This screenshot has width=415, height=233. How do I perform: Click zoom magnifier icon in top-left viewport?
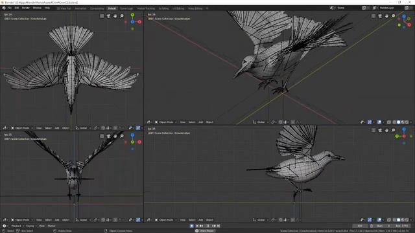click(122, 16)
